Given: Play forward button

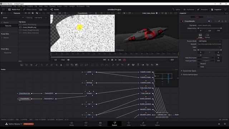Looking at the screenshot, I should [116, 60].
